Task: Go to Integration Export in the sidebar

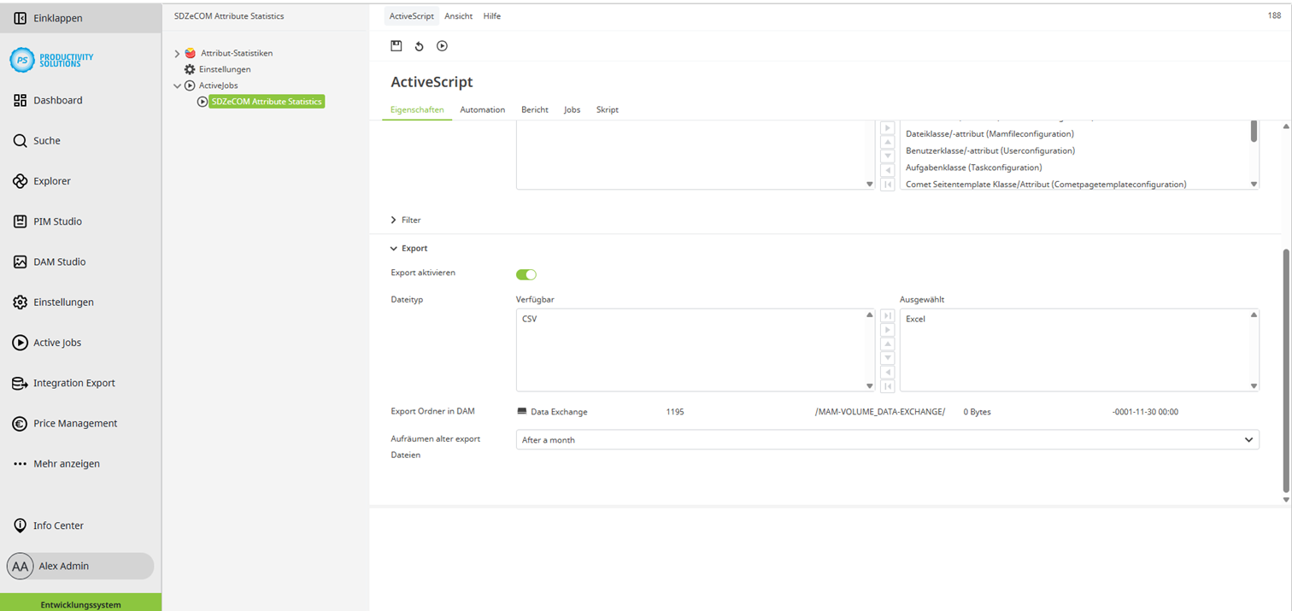Action: 73,383
